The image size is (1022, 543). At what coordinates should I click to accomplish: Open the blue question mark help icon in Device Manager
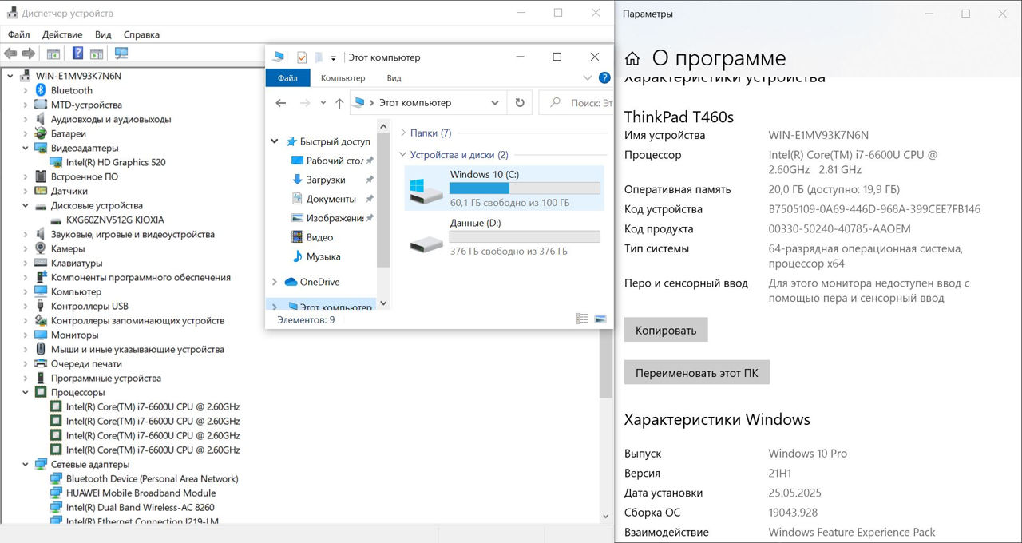point(77,54)
